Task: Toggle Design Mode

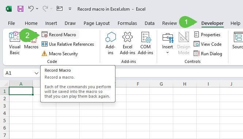Action: 184,43
